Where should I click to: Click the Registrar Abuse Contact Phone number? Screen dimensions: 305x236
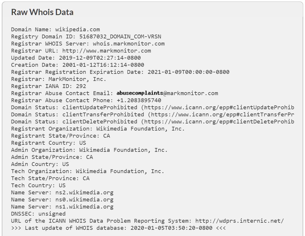[139, 100]
